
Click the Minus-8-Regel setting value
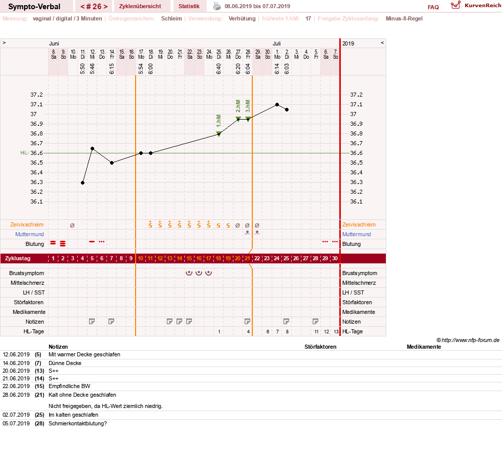click(x=404, y=18)
